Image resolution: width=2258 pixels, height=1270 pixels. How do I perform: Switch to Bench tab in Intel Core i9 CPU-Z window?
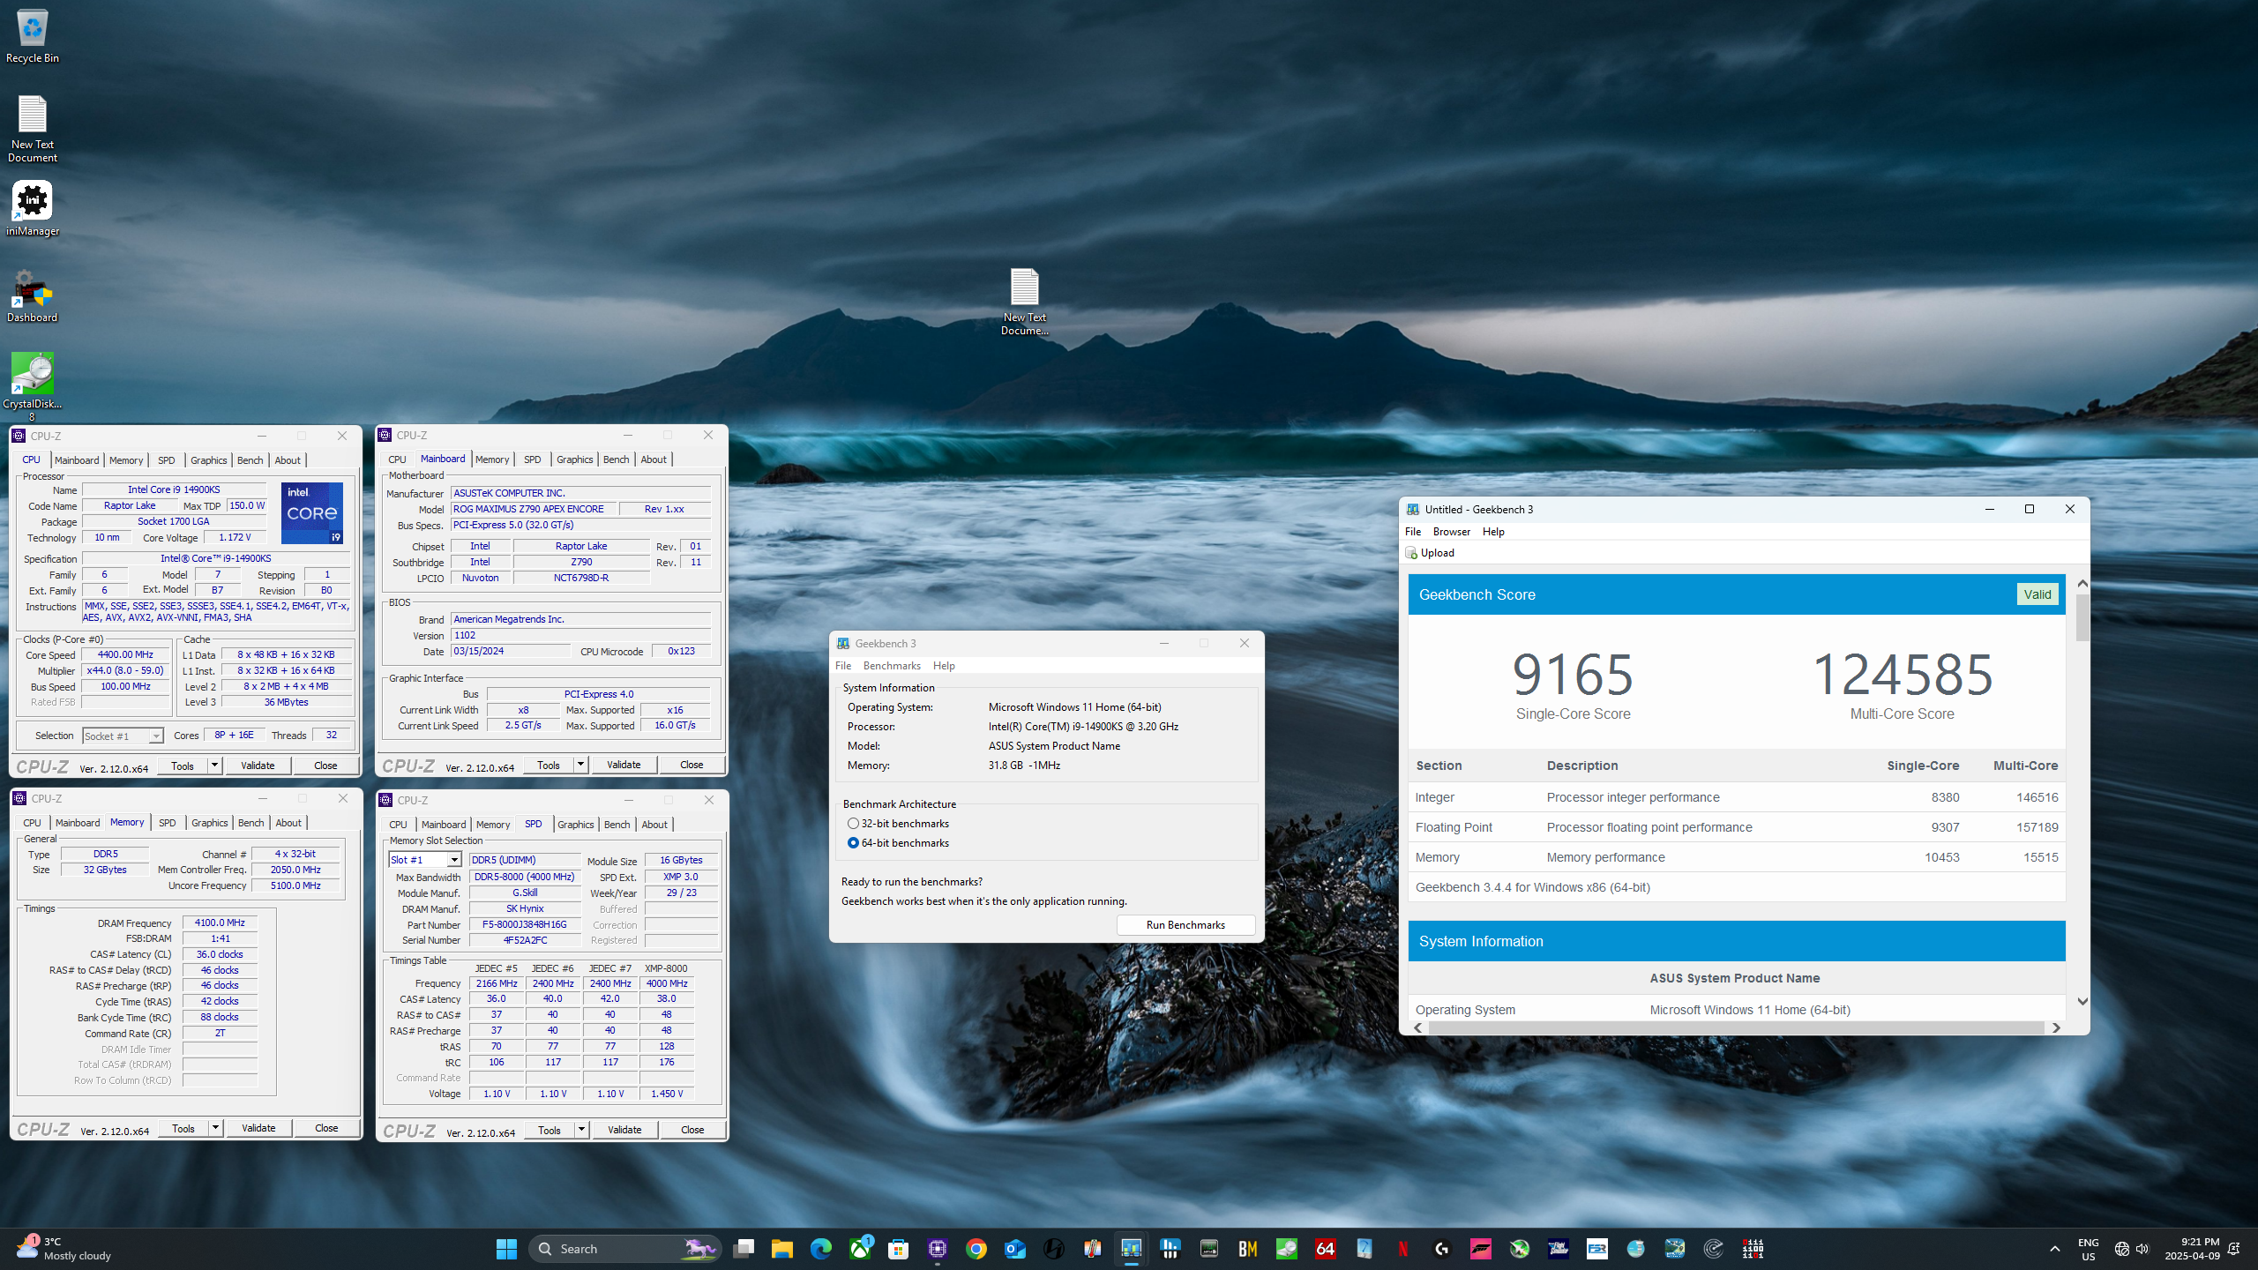(x=250, y=460)
